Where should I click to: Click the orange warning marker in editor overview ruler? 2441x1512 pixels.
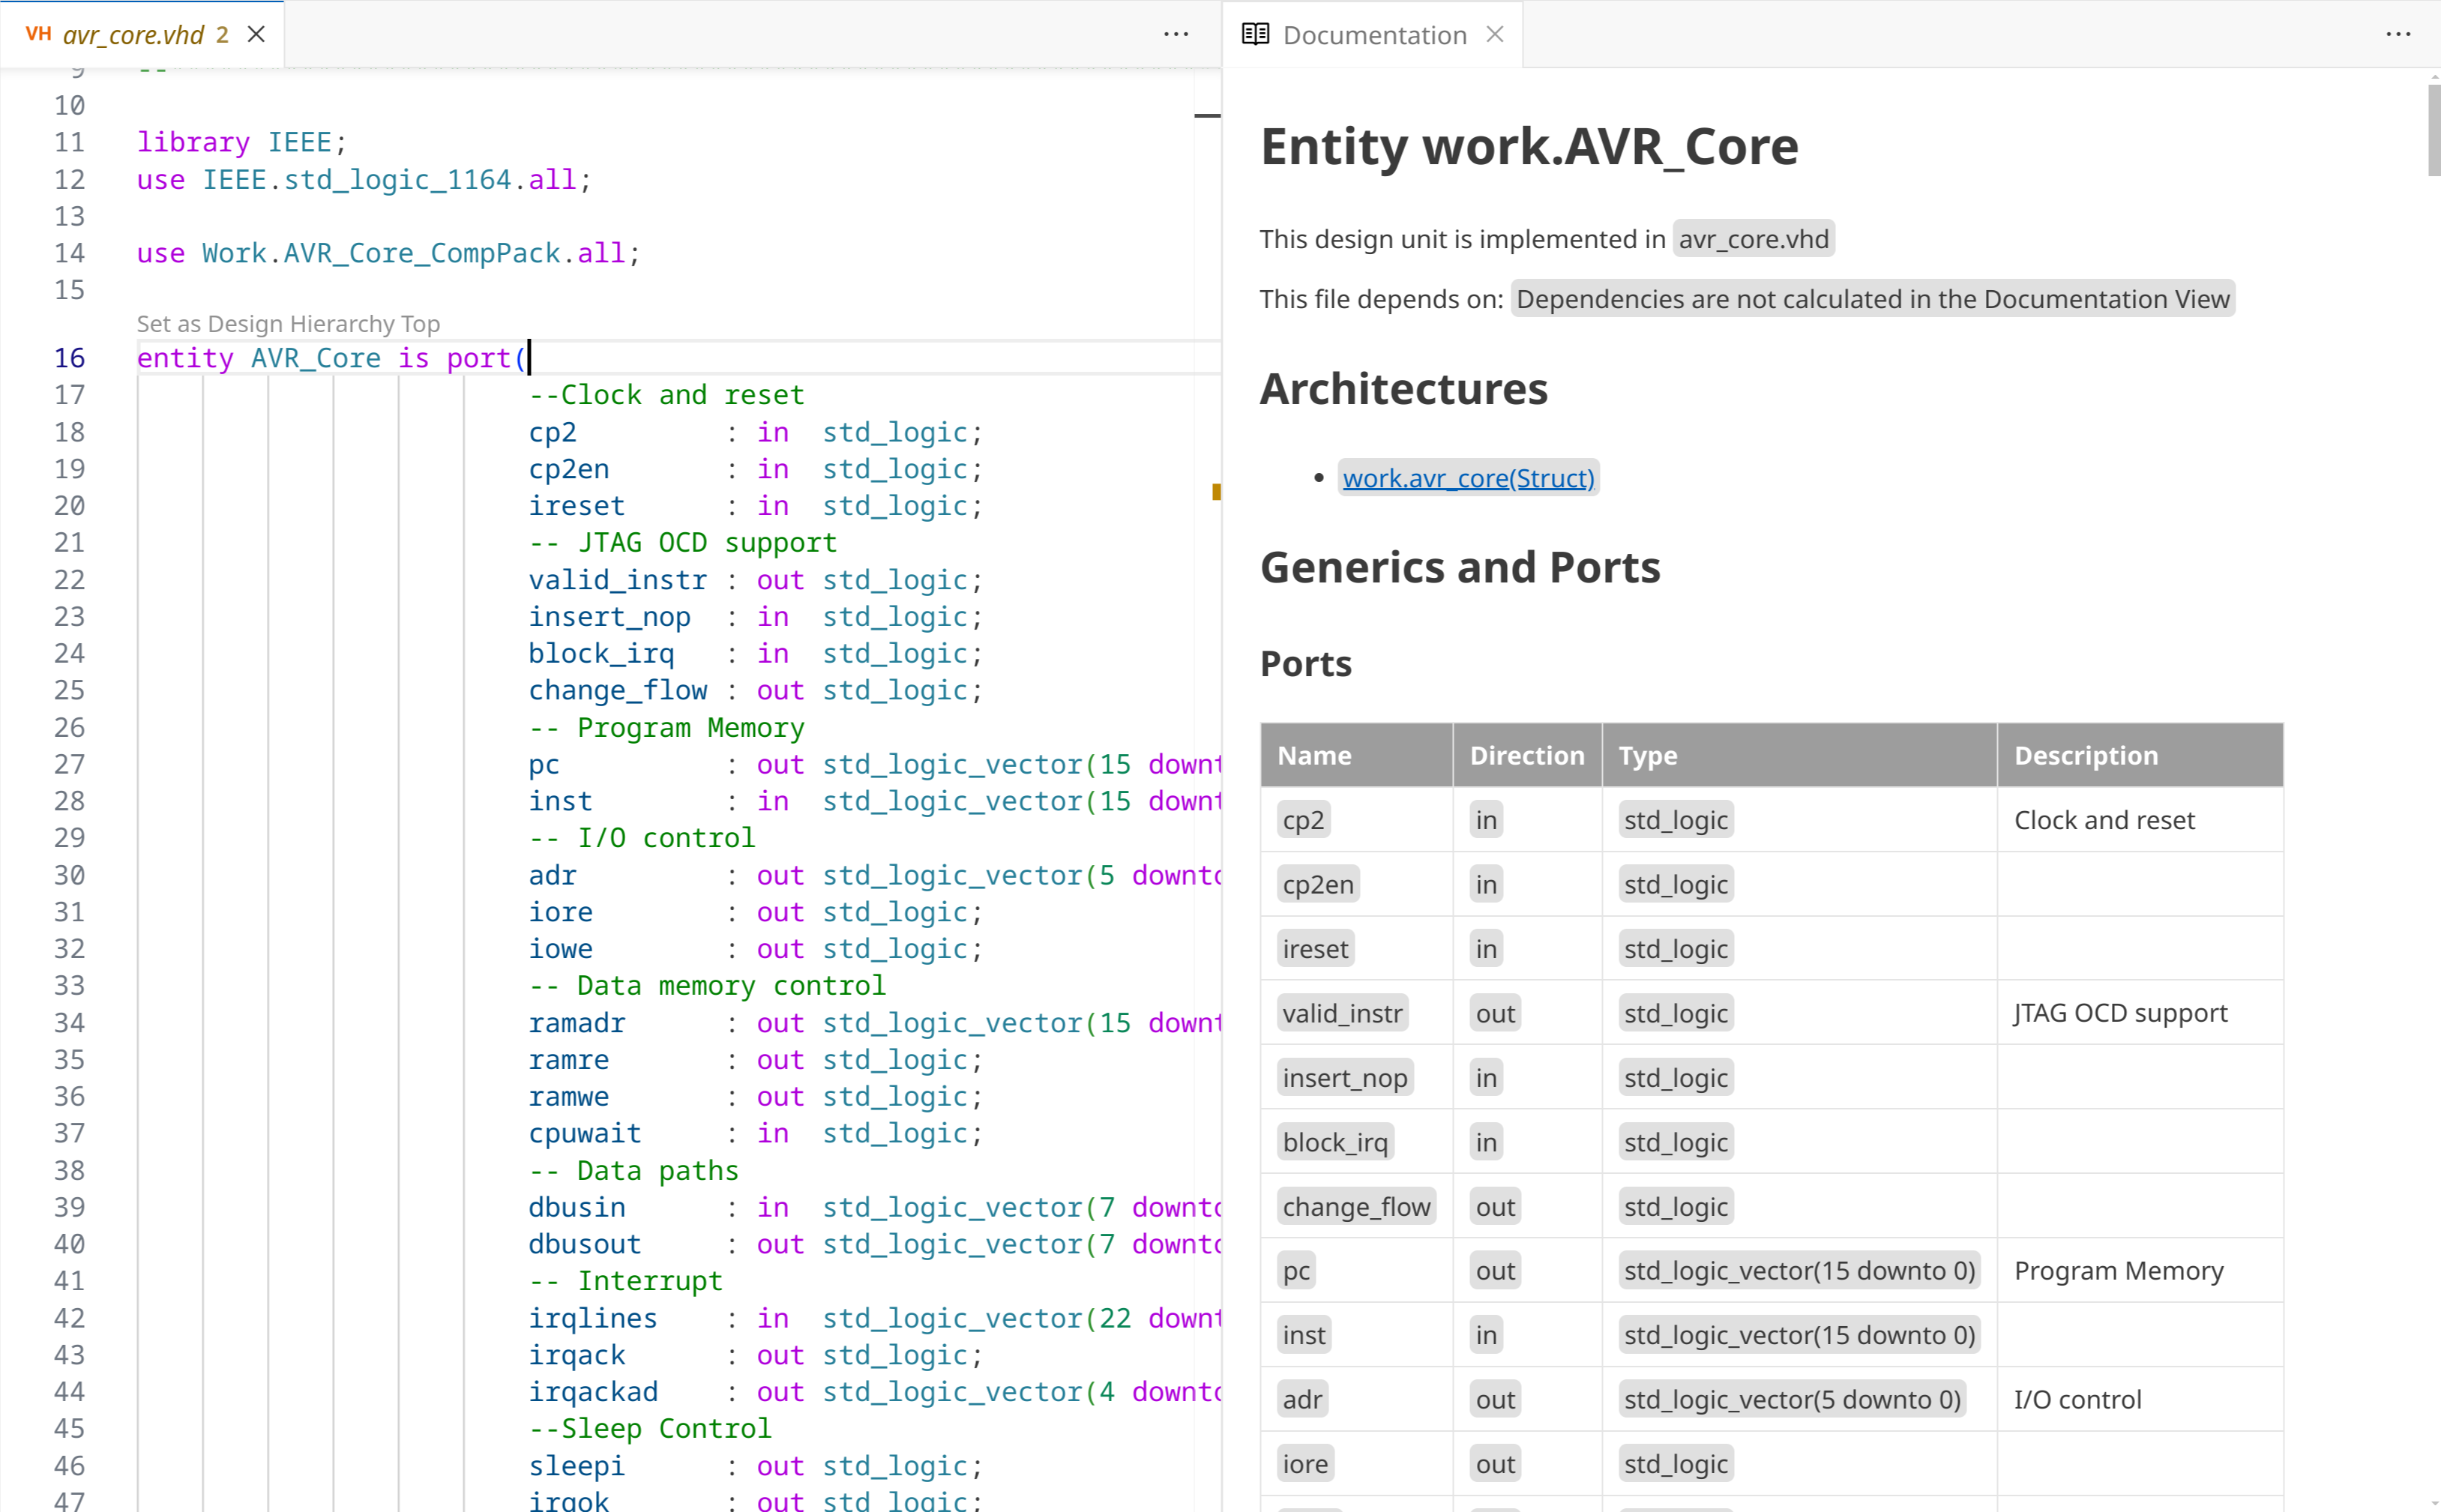tap(1216, 491)
